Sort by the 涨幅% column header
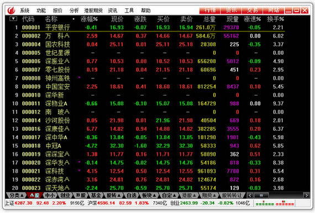 click(89, 19)
